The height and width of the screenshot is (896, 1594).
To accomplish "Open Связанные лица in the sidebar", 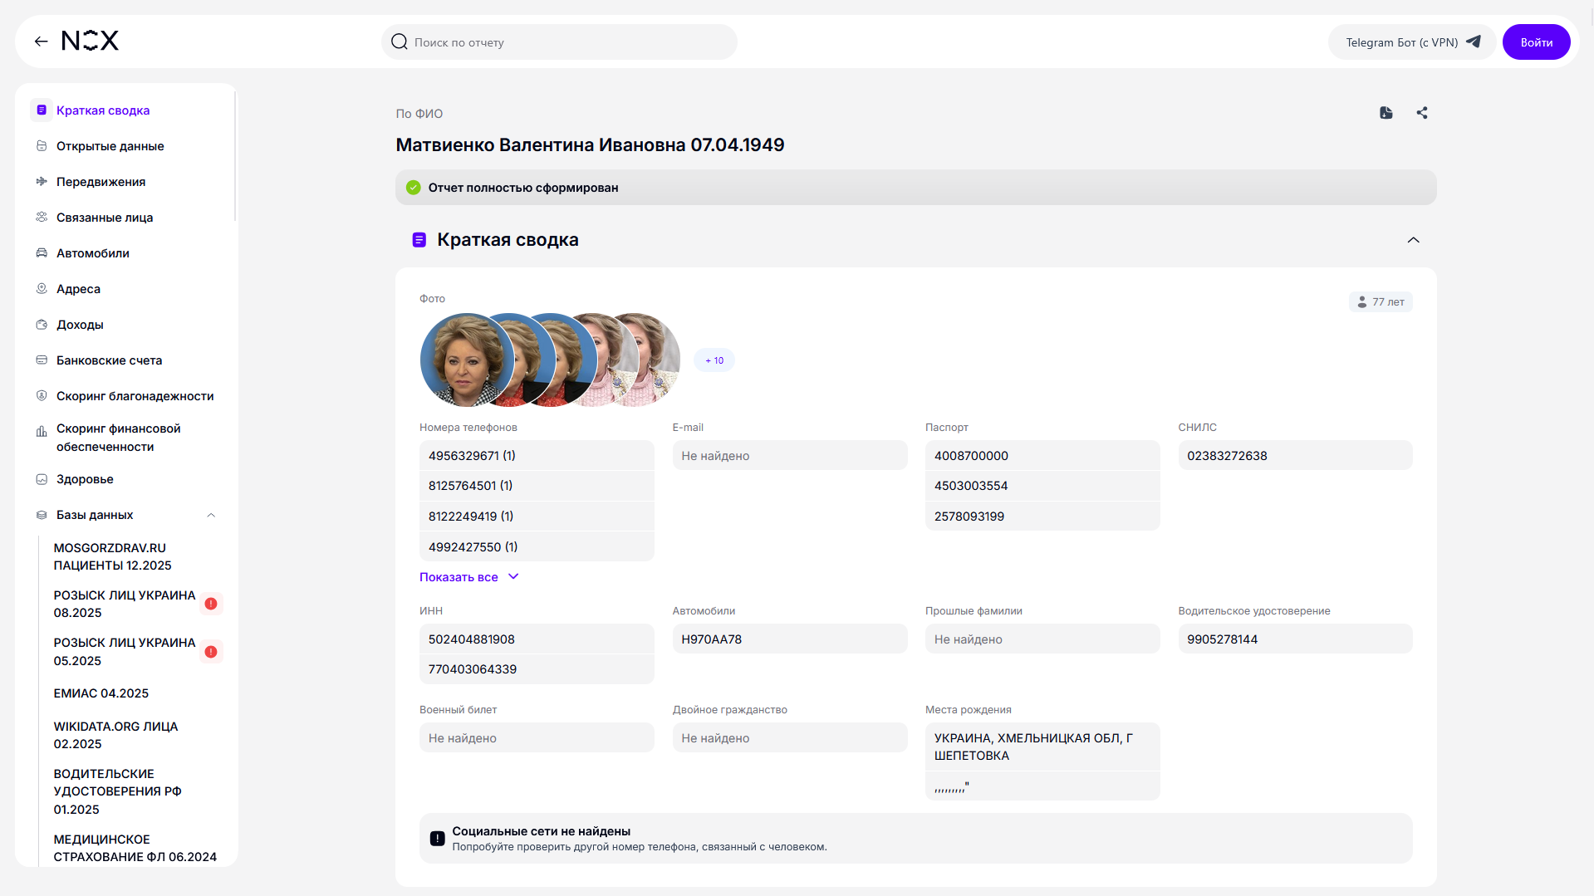I will [105, 218].
